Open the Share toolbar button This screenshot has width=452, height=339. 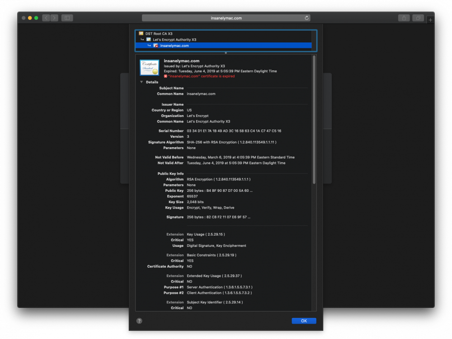pyautogui.click(x=404, y=18)
